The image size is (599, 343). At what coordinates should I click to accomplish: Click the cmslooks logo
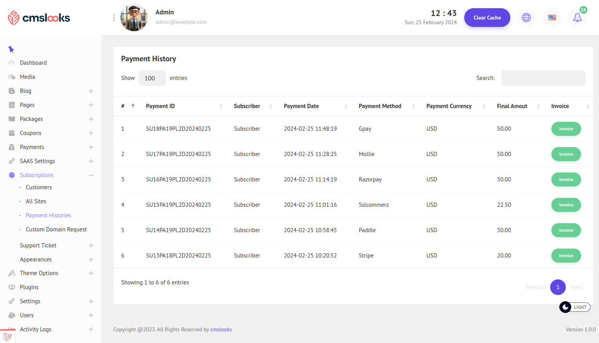(39, 18)
